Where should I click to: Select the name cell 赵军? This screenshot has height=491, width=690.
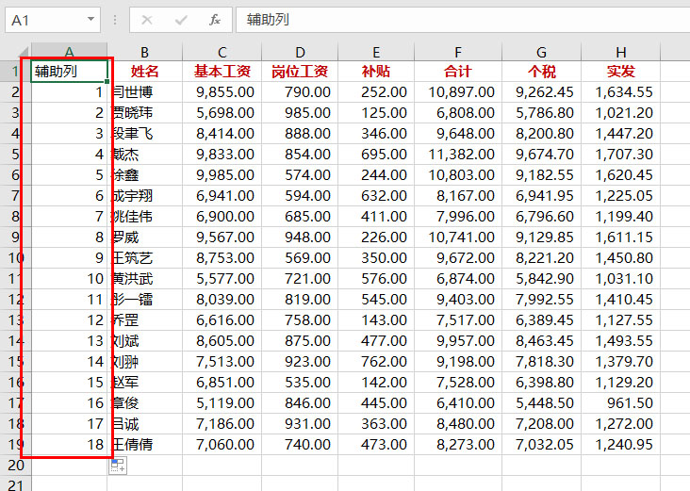point(145,382)
